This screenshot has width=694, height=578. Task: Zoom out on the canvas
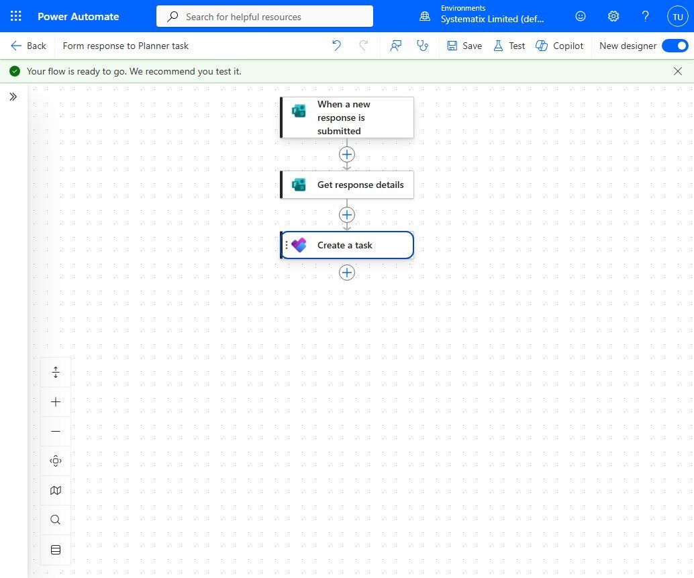[x=56, y=432]
